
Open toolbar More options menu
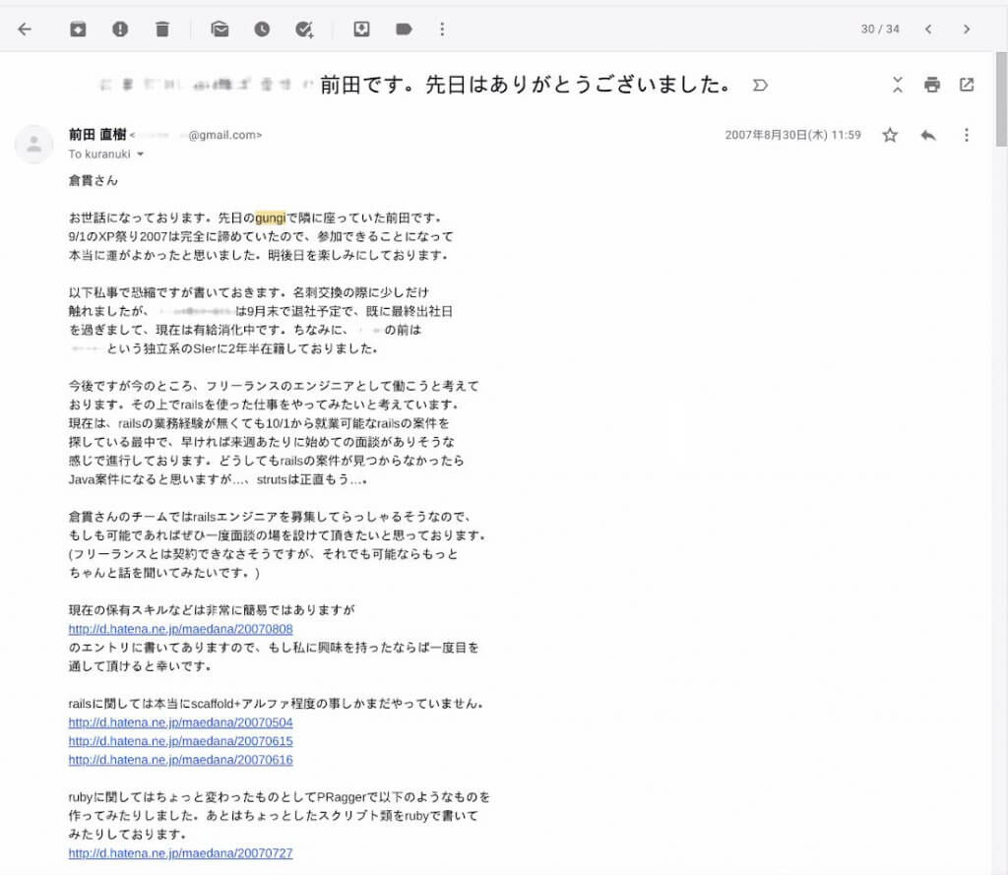click(442, 30)
